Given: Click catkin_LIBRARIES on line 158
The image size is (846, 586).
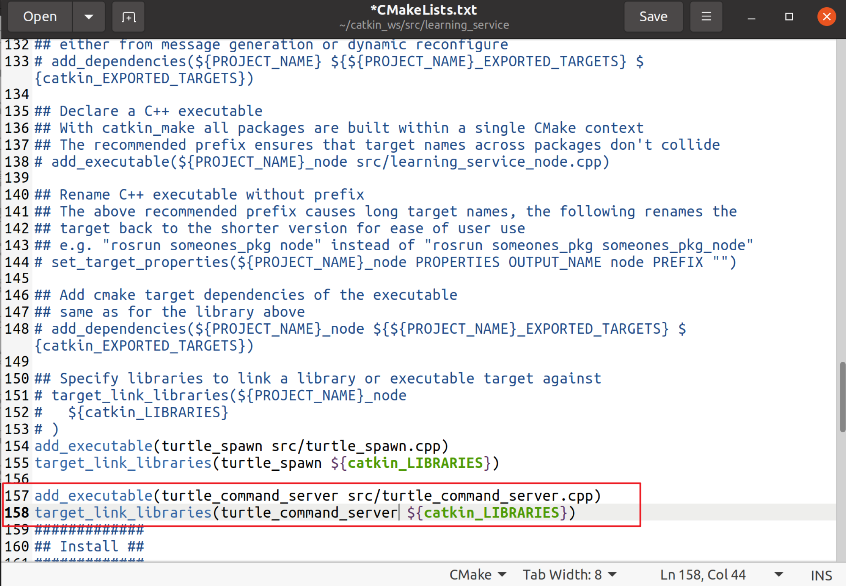Looking at the screenshot, I should pos(491,513).
